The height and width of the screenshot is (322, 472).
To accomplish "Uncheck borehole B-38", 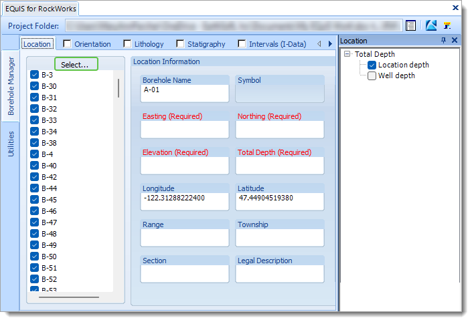I will click(x=35, y=143).
